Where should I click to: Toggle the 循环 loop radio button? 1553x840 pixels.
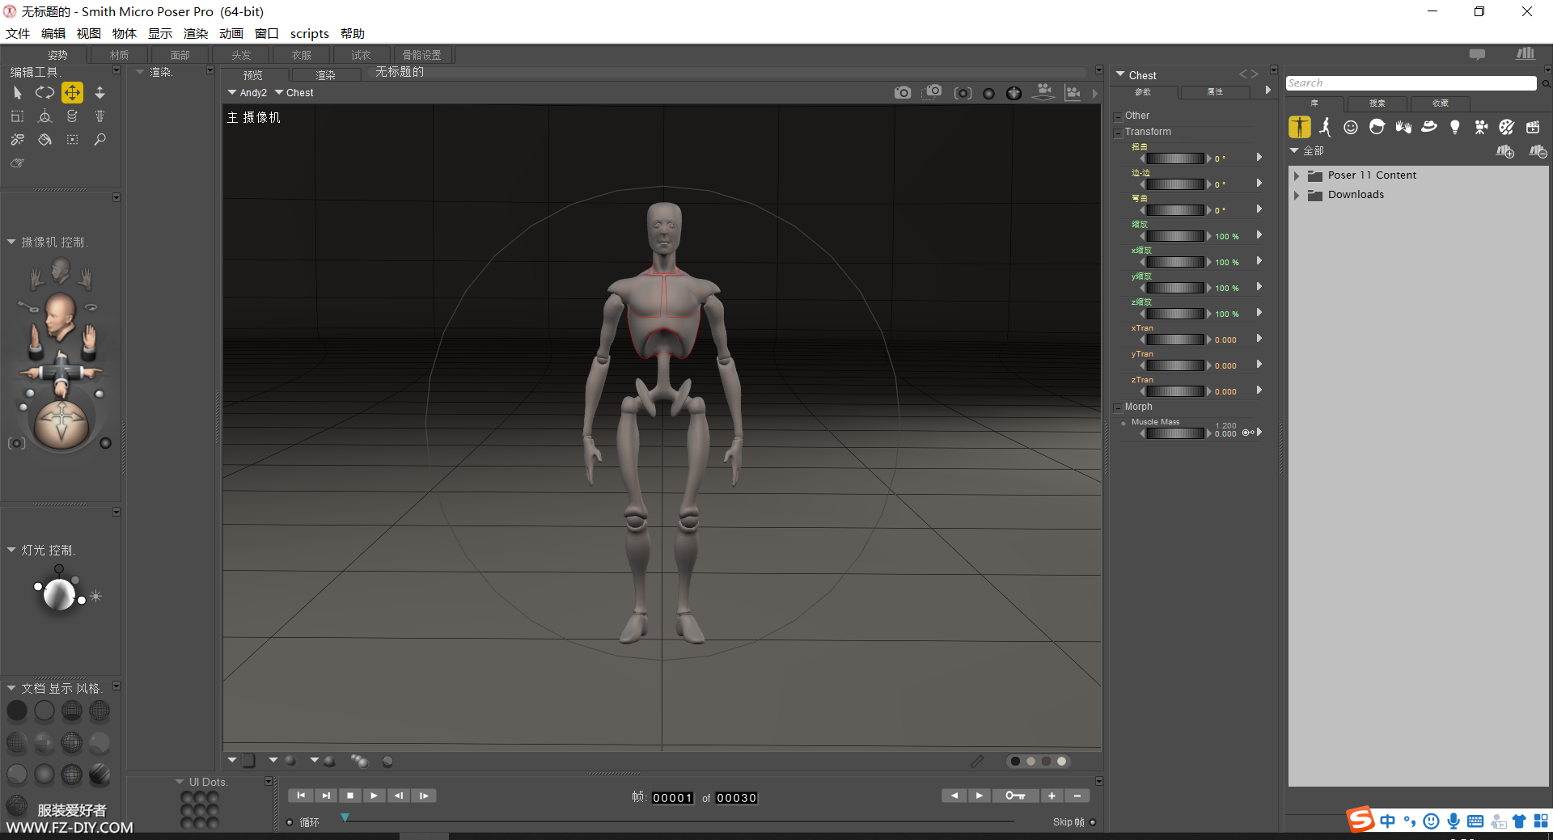click(x=290, y=822)
